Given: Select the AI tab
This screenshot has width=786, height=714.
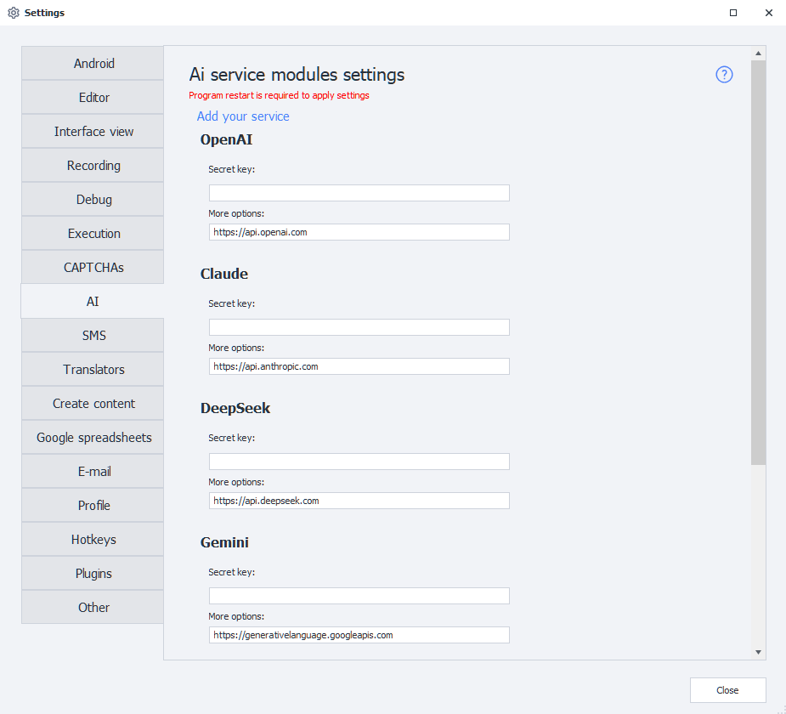Looking at the screenshot, I should click(93, 302).
